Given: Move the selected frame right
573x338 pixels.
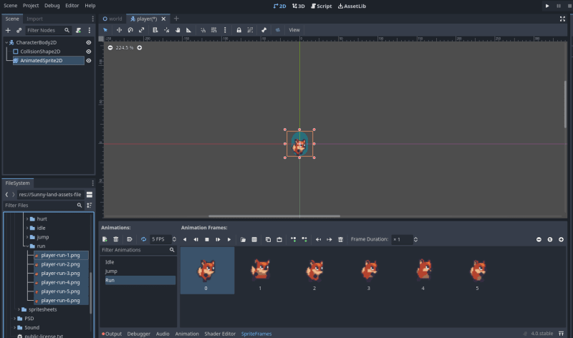Looking at the screenshot, I should [329, 239].
